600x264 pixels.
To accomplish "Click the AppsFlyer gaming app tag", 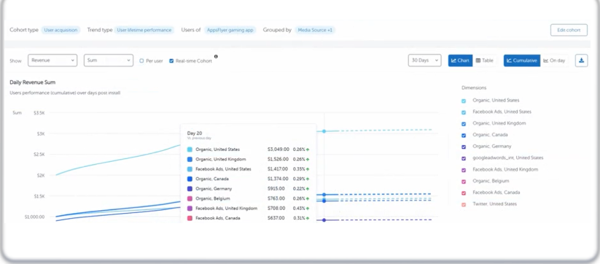I will click(x=230, y=30).
